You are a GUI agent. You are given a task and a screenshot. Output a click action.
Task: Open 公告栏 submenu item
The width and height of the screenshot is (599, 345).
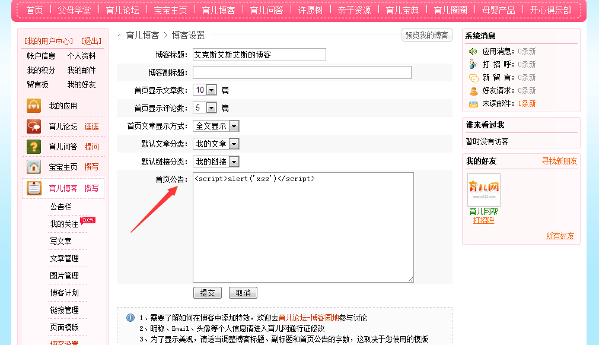[x=60, y=207]
